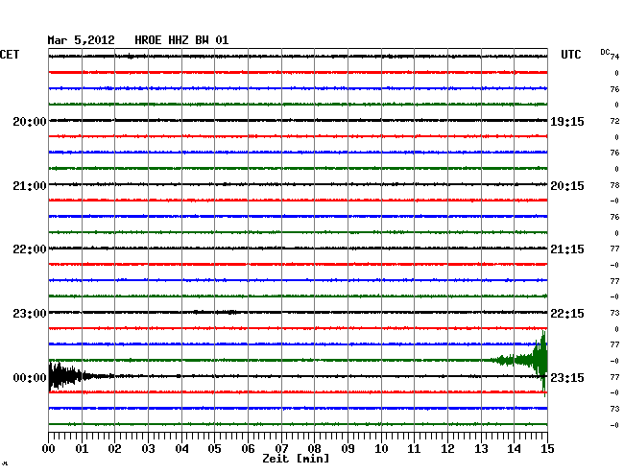
Task: Click minute tick label "14" on time axis
Action: [x=514, y=448]
